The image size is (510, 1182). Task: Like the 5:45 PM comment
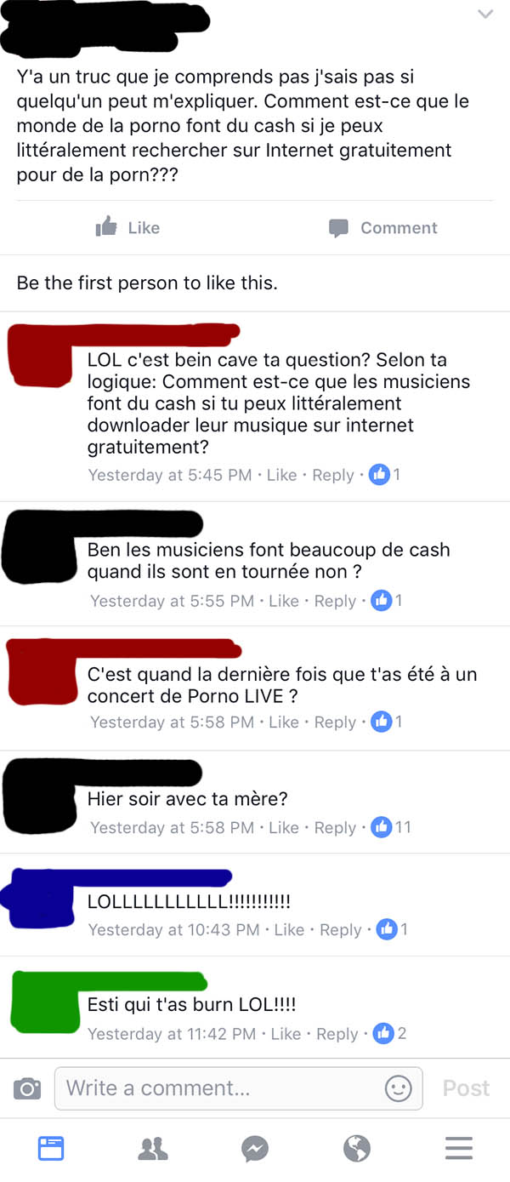[281, 475]
